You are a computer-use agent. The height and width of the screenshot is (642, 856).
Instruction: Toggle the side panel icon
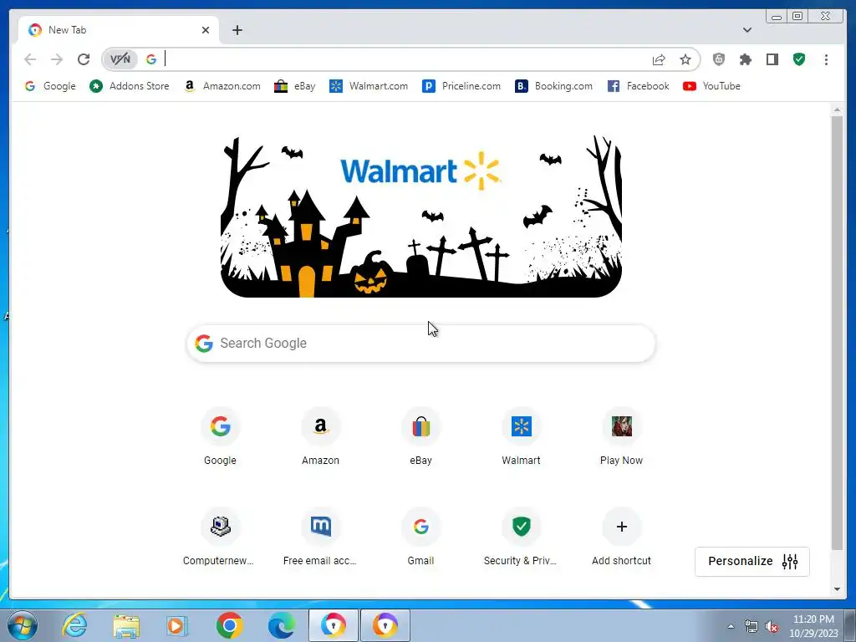pyautogui.click(x=772, y=59)
